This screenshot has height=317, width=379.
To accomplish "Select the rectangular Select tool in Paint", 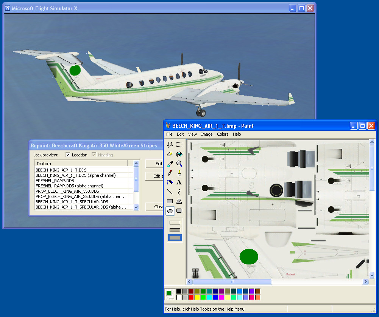I will pos(179,144).
